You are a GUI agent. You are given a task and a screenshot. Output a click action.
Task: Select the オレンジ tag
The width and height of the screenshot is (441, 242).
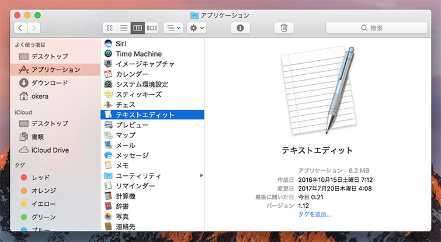55,191
